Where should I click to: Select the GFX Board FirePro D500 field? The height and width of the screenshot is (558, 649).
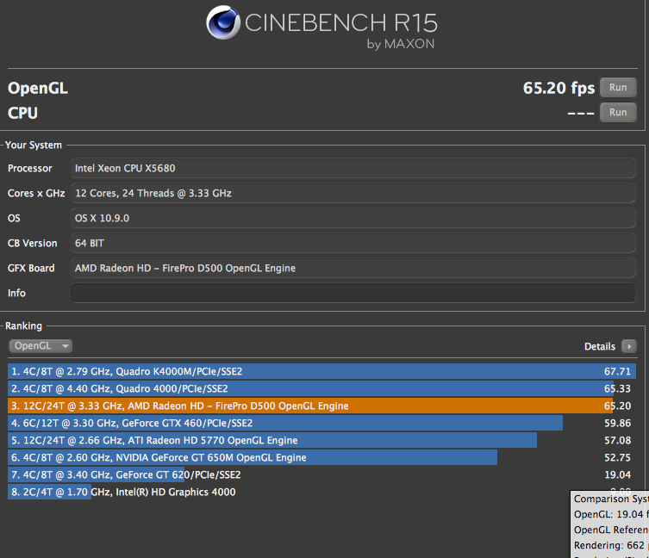pyautogui.click(x=353, y=268)
